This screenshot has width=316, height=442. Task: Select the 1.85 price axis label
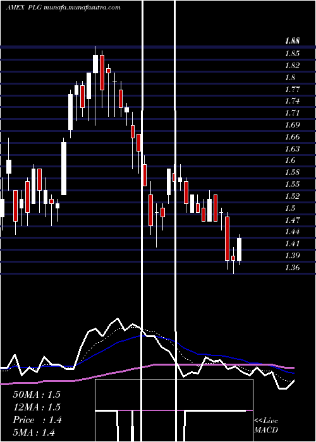292,53
